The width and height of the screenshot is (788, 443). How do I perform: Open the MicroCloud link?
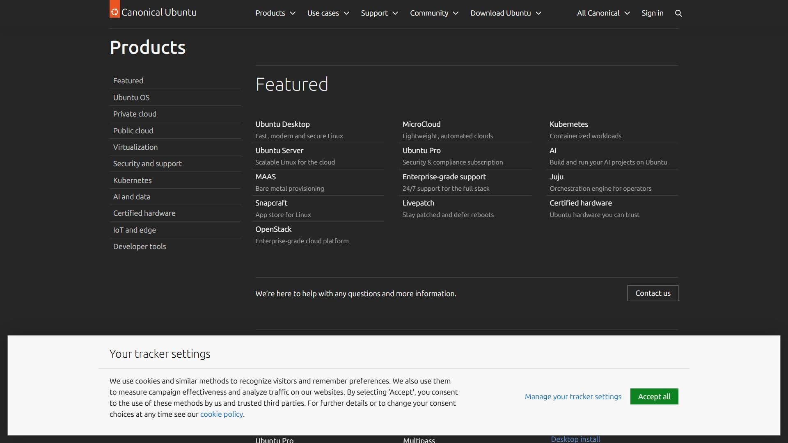coord(421,124)
